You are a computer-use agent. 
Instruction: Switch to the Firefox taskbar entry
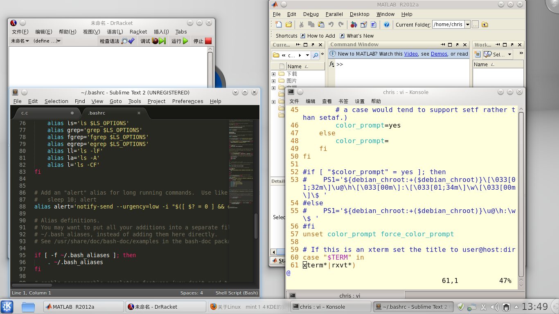[x=248, y=307]
